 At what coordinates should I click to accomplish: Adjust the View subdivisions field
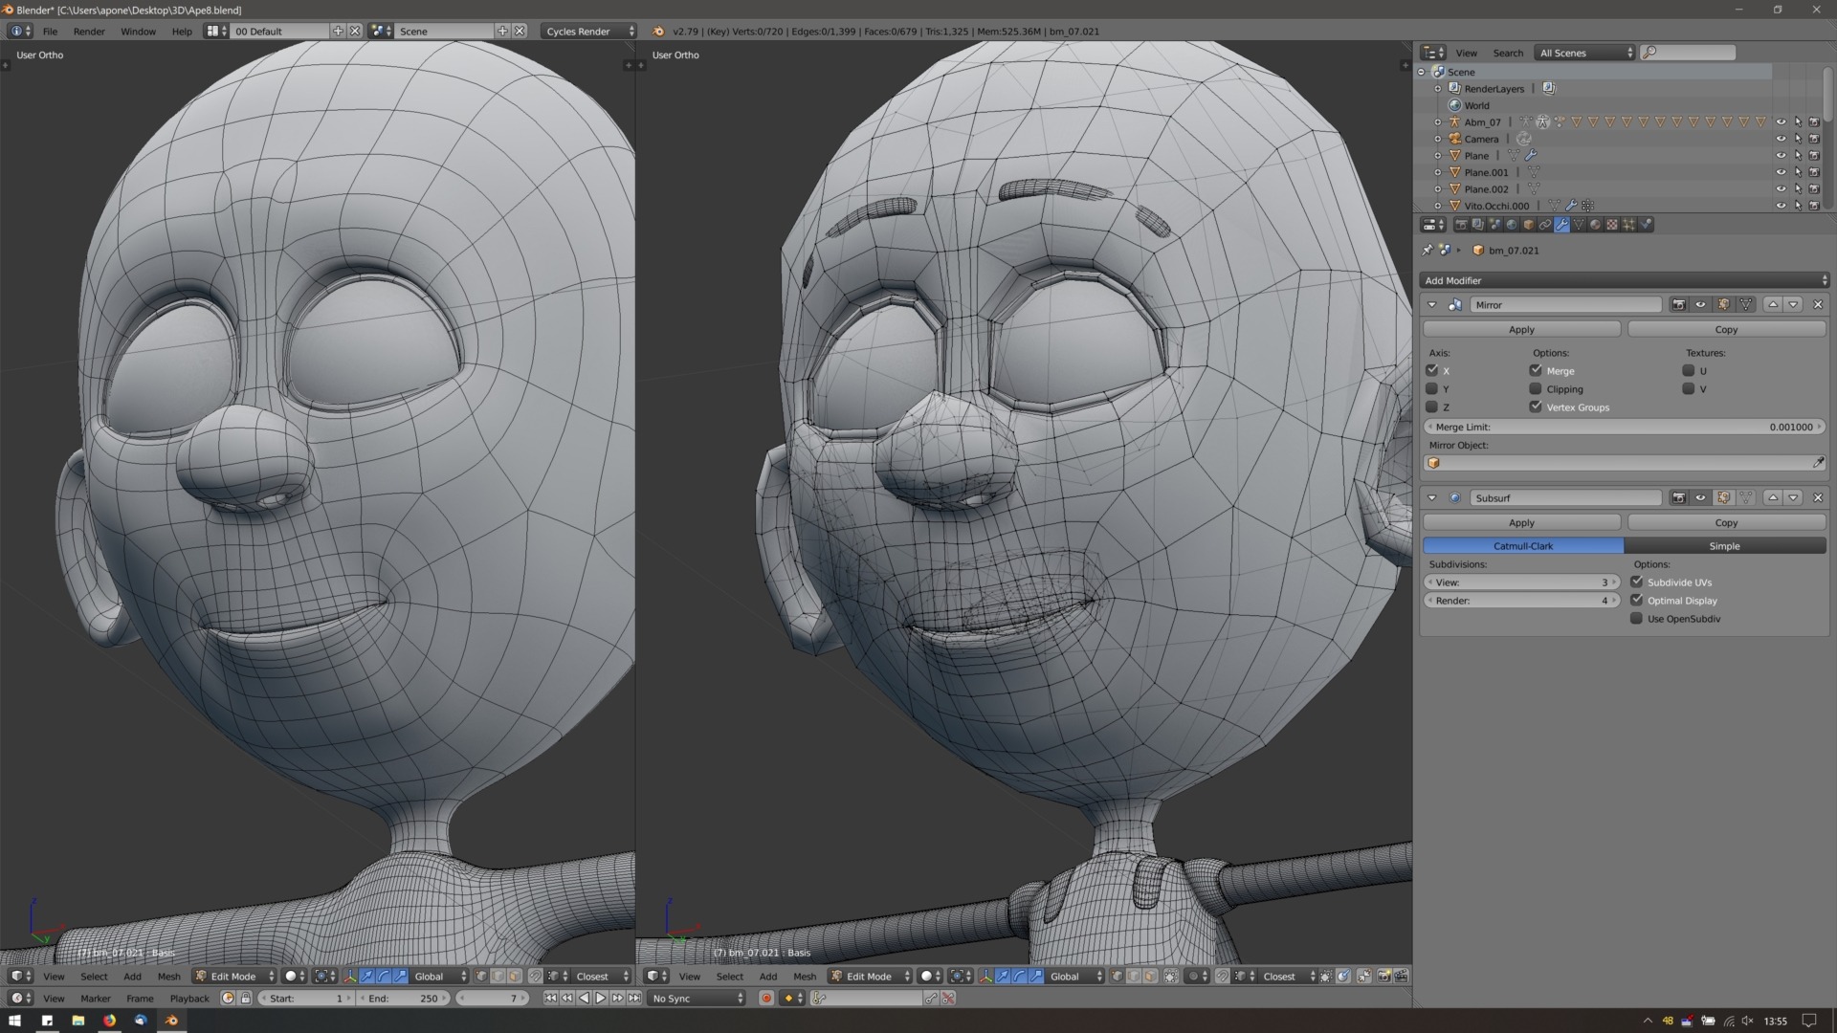[1521, 582]
